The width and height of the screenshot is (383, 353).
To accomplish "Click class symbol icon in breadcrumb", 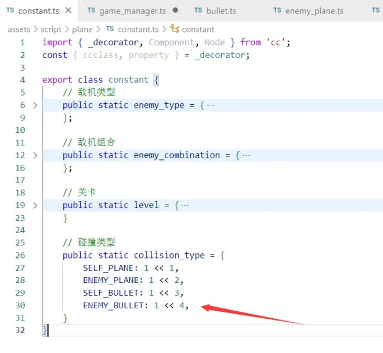I will coord(175,28).
